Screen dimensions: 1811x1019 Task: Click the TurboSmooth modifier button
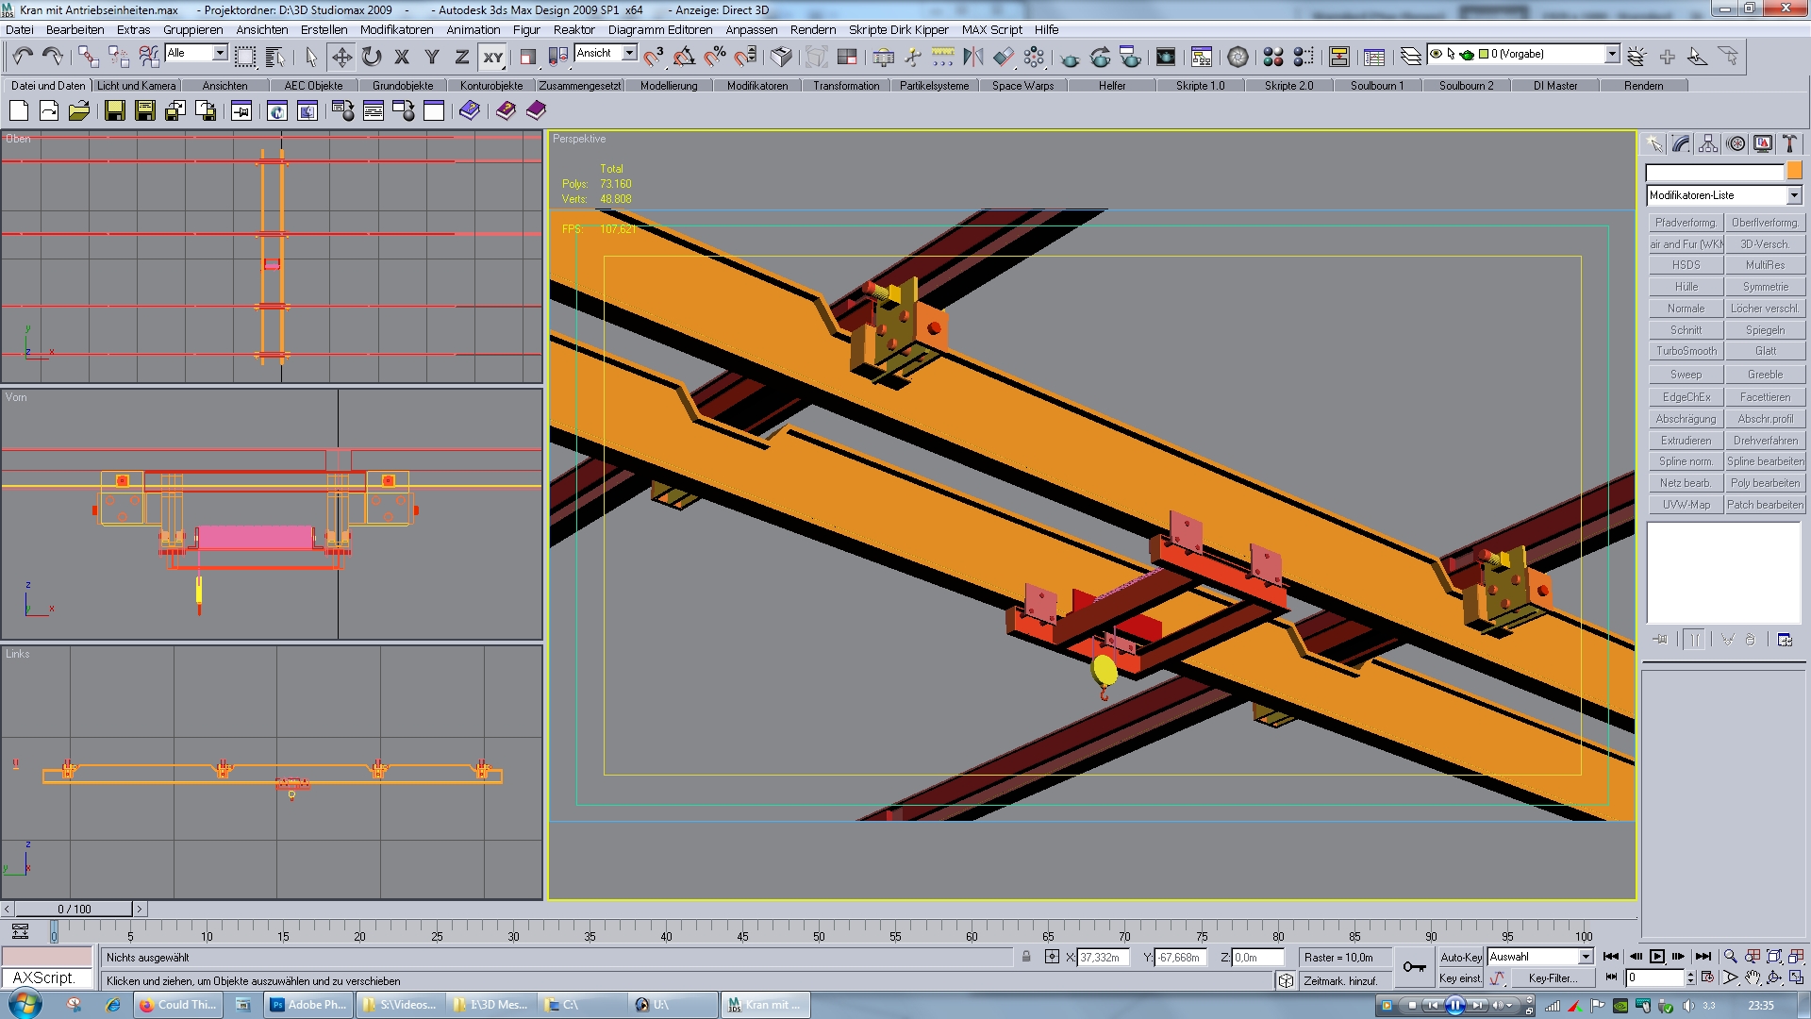[x=1686, y=351]
